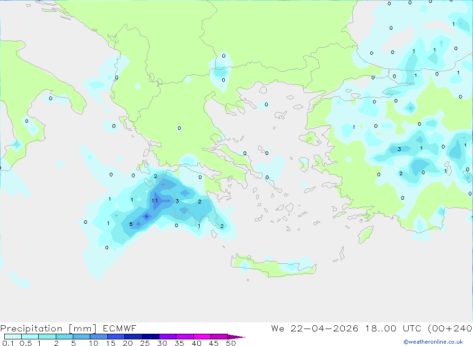The height and width of the screenshot is (346, 473).
Task: Click the 5–10 mm legend color swatch
Action: (x=82, y=337)
